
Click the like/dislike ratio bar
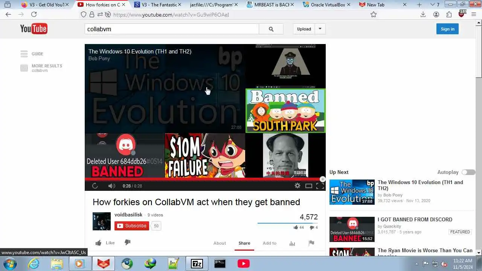[288, 223]
